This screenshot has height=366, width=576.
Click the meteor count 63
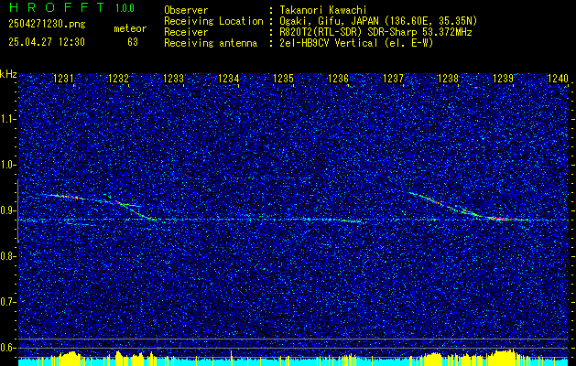pos(133,42)
